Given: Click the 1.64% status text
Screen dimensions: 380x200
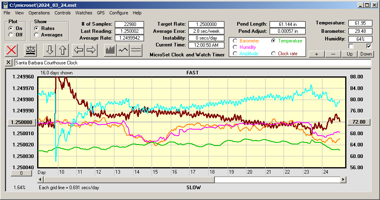Looking at the screenshot, I should (19, 187).
